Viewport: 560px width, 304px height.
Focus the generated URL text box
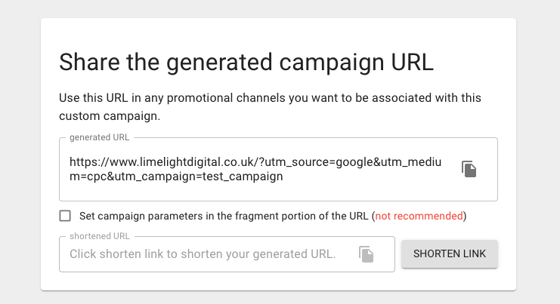pos(278,169)
